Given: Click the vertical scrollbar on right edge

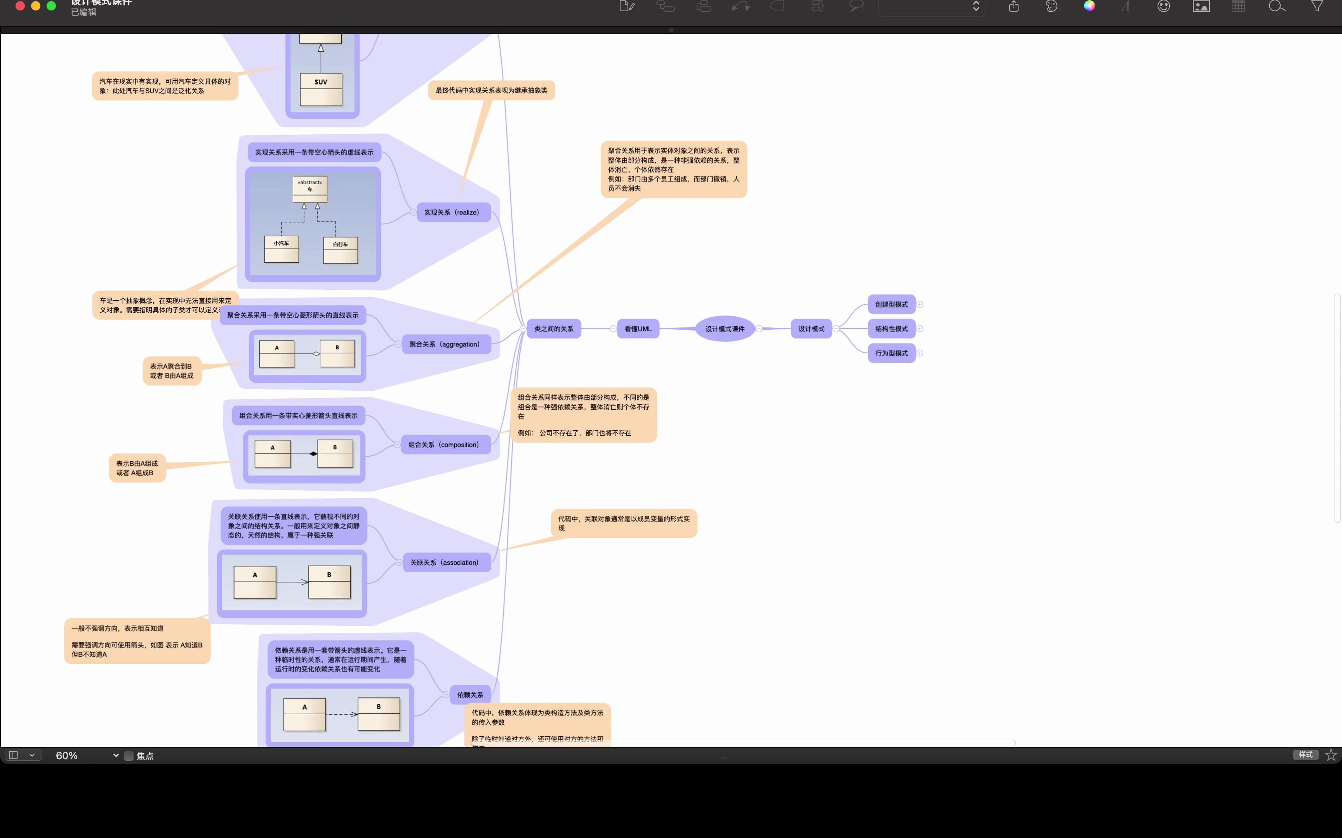Looking at the screenshot, I should (x=1338, y=408).
